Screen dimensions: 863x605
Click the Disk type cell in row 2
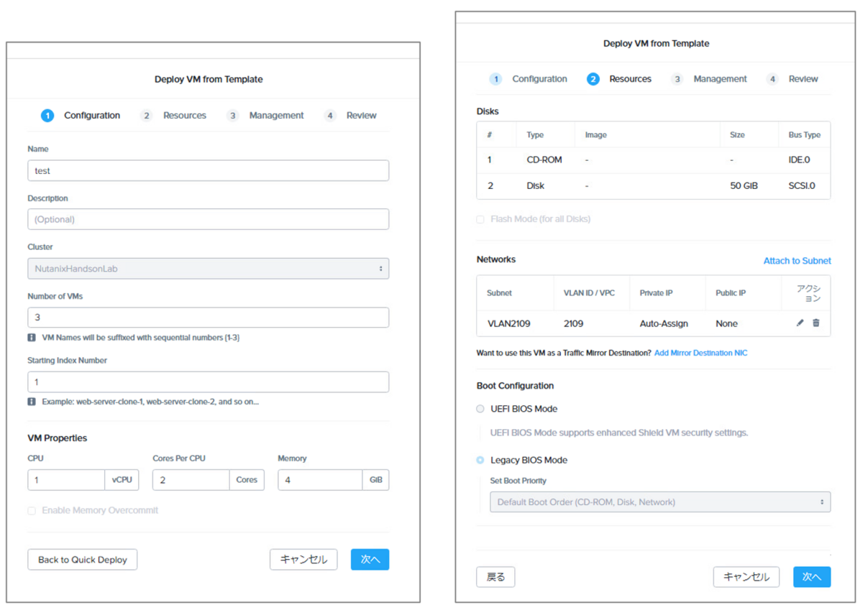pyautogui.click(x=536, y=186)
